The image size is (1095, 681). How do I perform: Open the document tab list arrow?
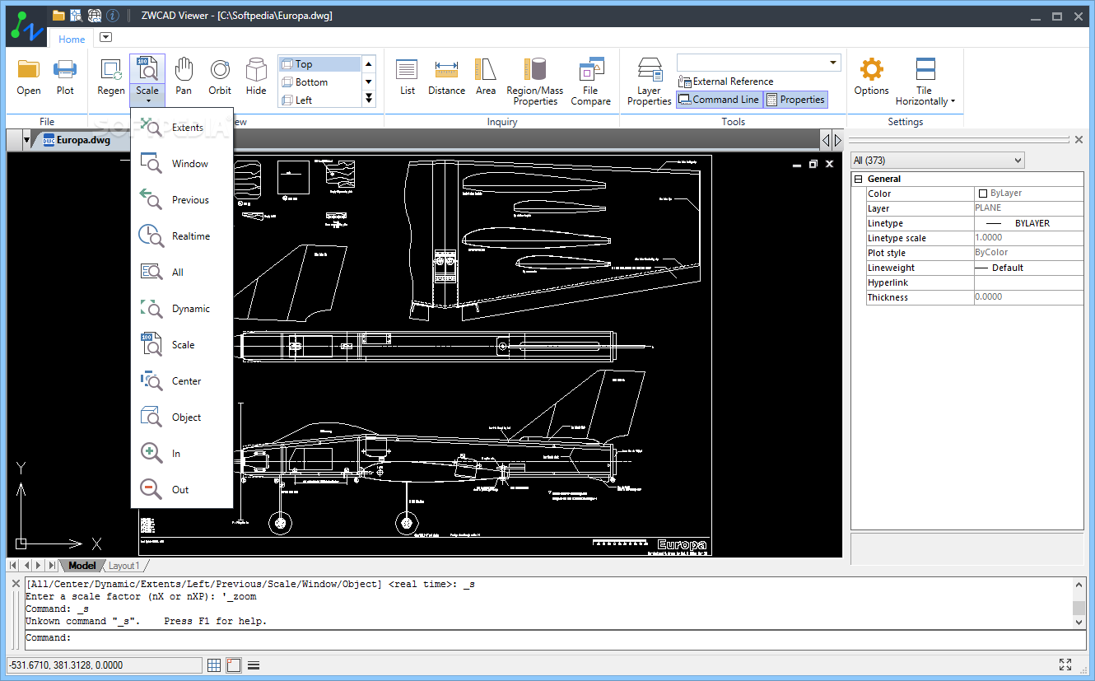(x=26, y=140)
